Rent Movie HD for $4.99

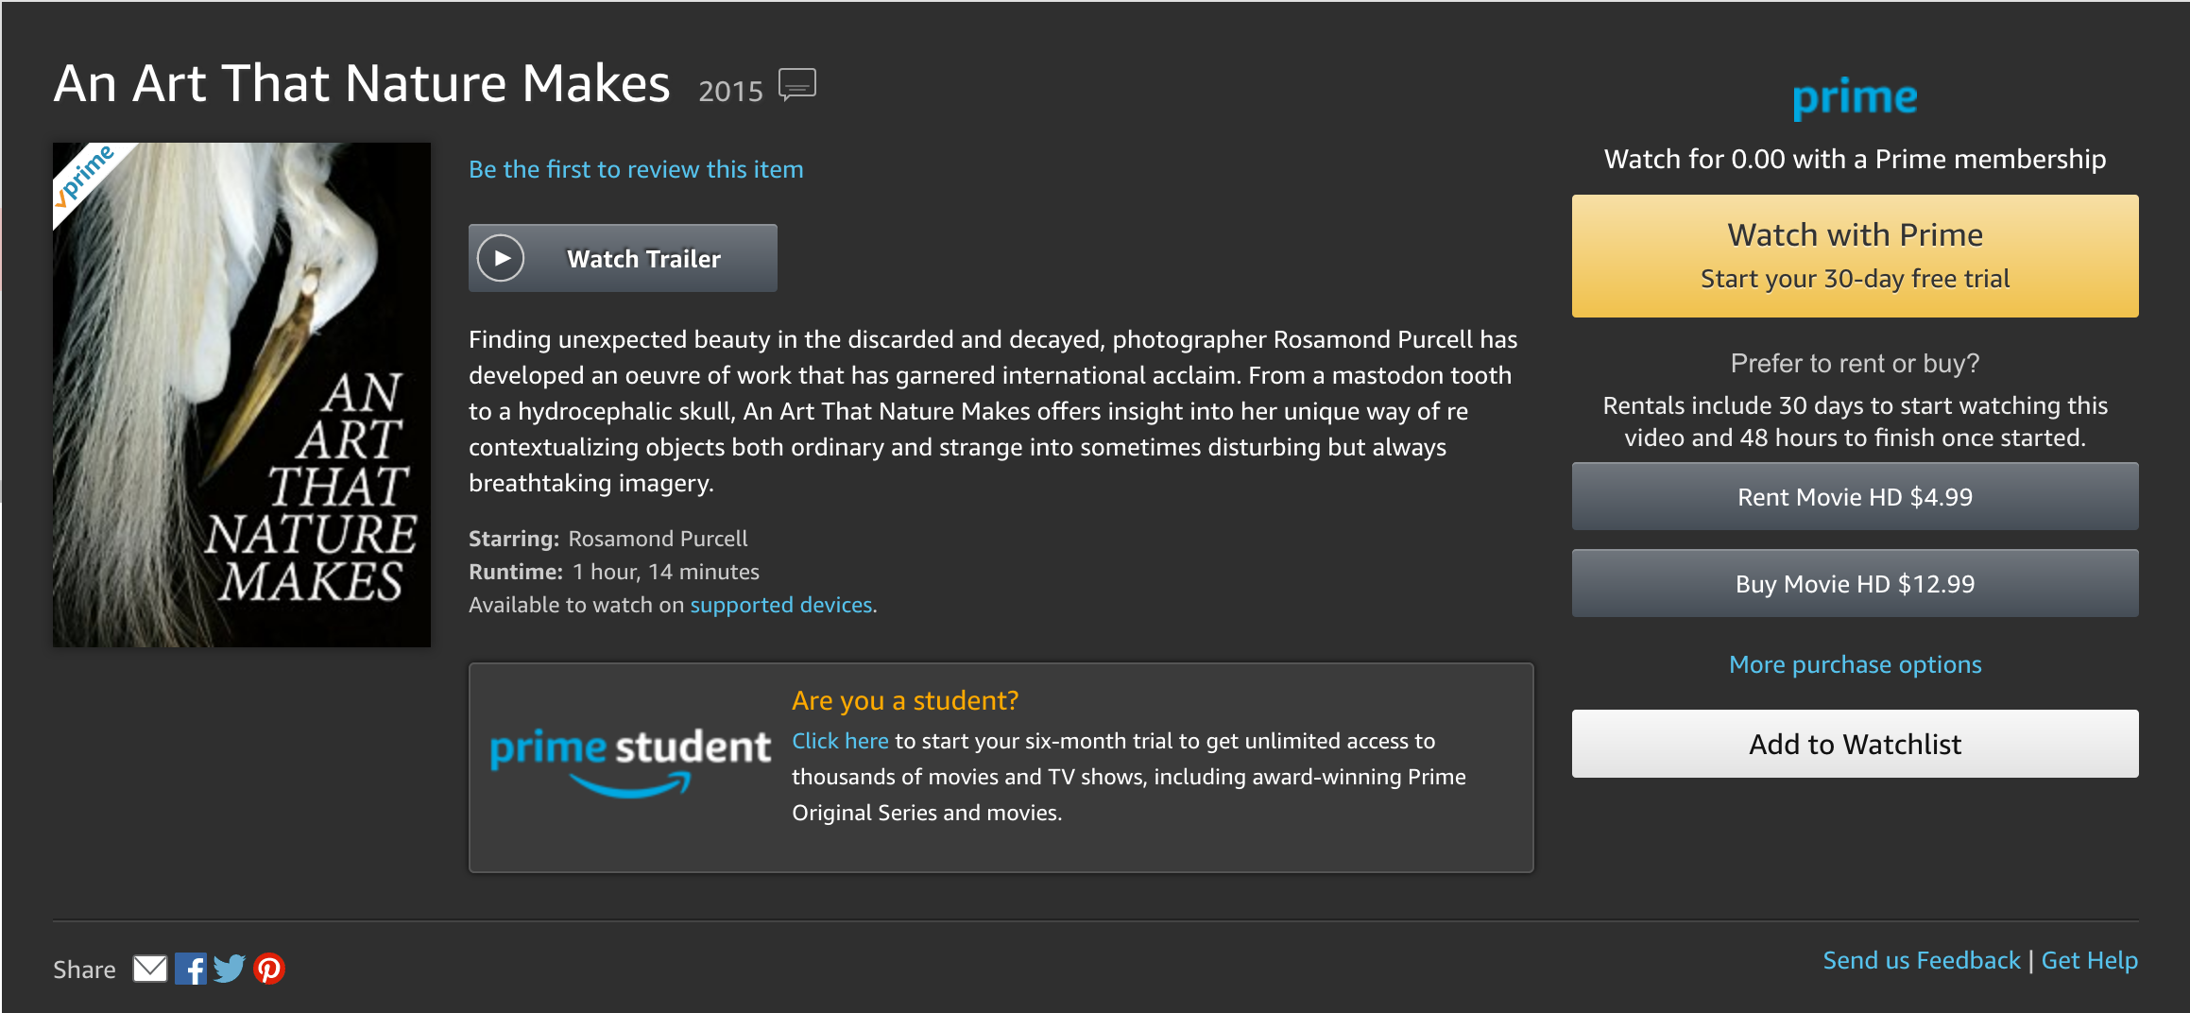(1854, 497)
